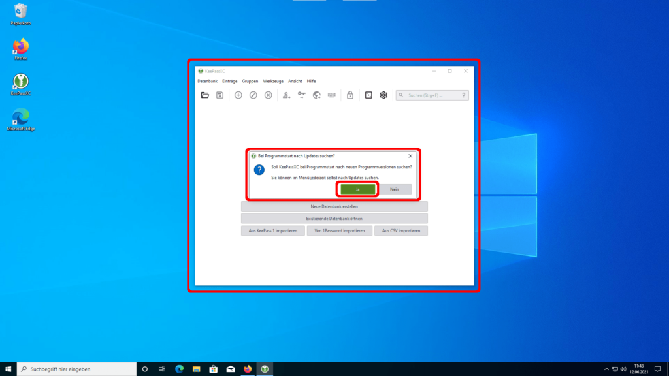The width and height of the screenshot is (669, 376).
Task: Click the delete entry X icon
Action: click(x=269, y=95)
